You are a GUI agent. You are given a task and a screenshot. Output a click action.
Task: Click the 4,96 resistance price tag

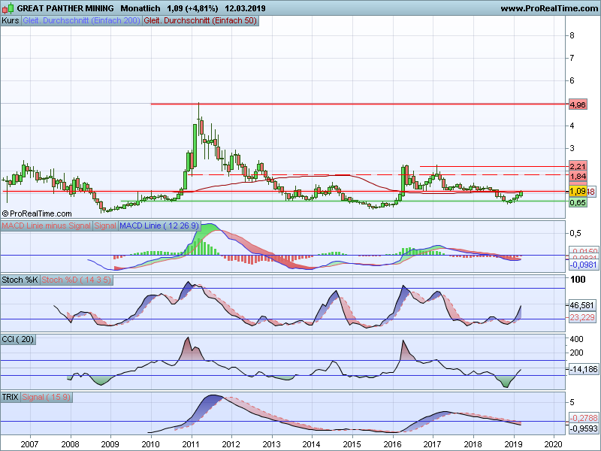point(578,104)
